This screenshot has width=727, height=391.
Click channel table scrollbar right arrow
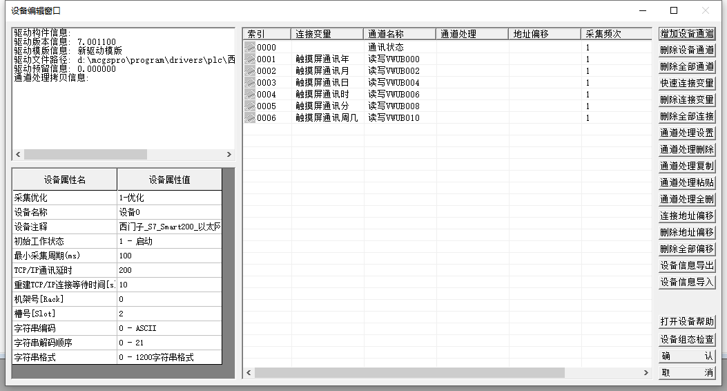pos(646,373)
